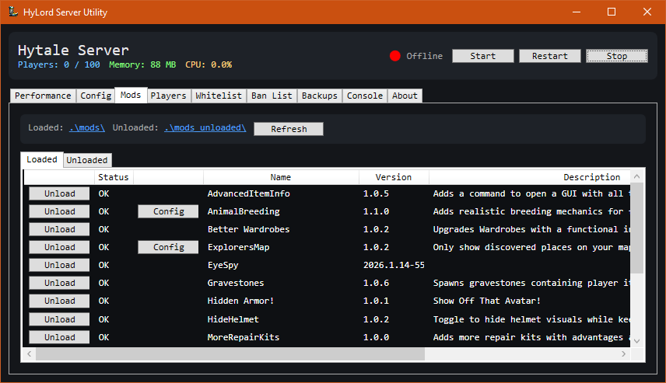Screen dimensions: 666x383
Task: Unload the ExplorersMap mod
Action: (59, 247)
